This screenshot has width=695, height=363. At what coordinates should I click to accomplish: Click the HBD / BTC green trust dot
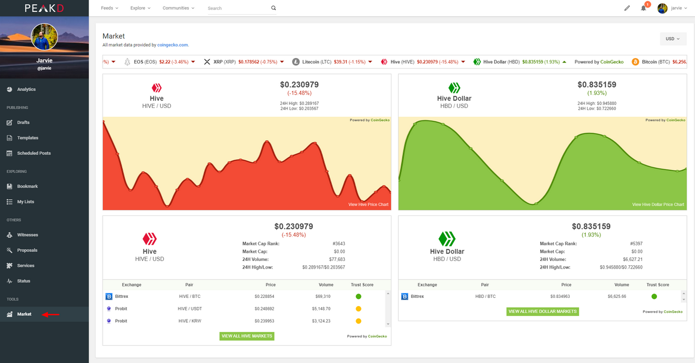coord(654,296)
